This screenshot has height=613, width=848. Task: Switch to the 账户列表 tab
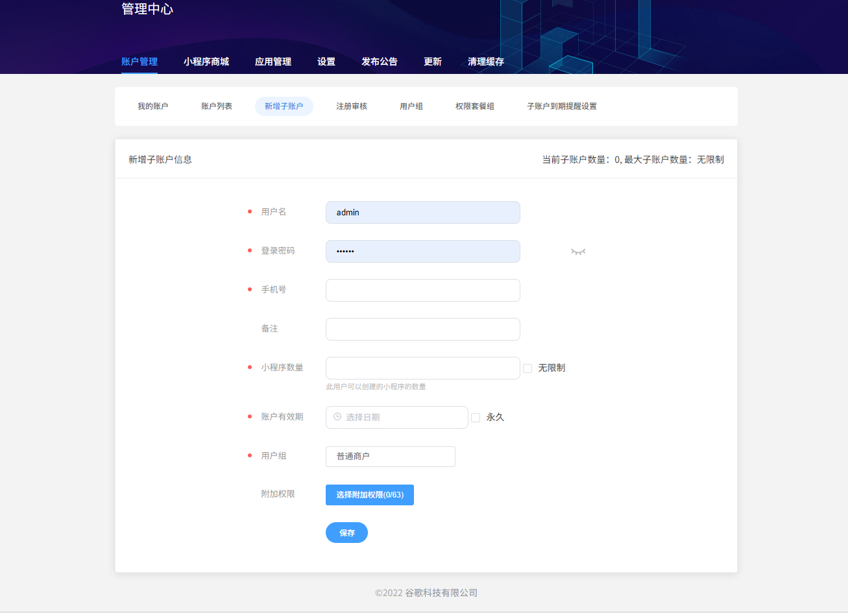point(216,106)
